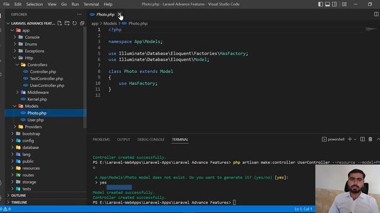The height and width of the screenshot is (213, 380).
Task: Expand the Timeline section
Action: coord(46,202)
